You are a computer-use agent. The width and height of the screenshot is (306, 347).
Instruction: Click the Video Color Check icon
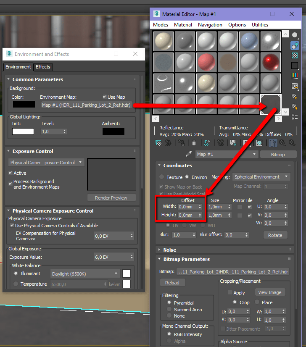[295, 76]
